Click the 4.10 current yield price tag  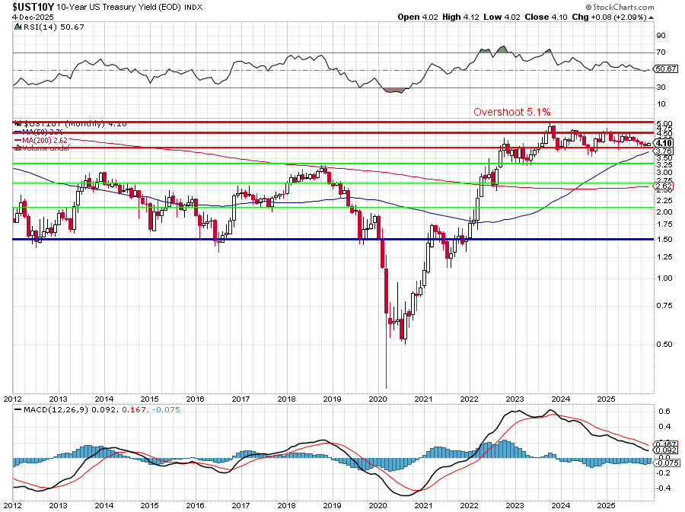pos(664,143)
